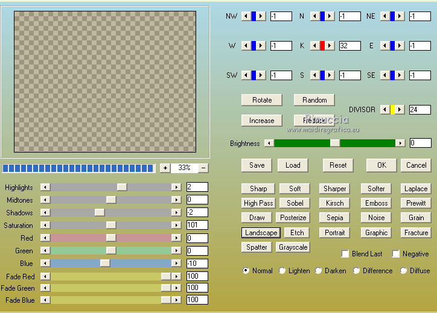Apply the Fracture preset
This screenshot has height=313, width=437.
pyautogui.click(x=416, y=233)
